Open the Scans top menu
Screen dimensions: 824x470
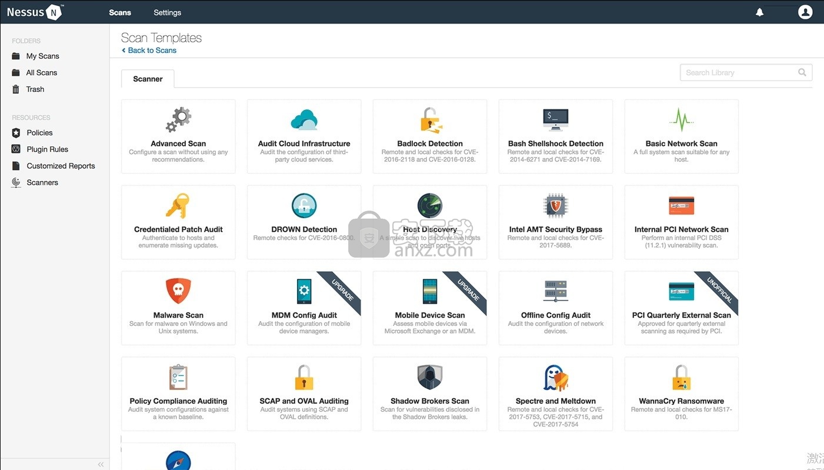pyautogui.click(x=120, y=12)
